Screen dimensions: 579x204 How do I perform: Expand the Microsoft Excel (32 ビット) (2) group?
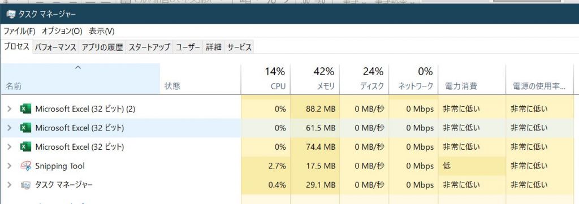(10, 109)
